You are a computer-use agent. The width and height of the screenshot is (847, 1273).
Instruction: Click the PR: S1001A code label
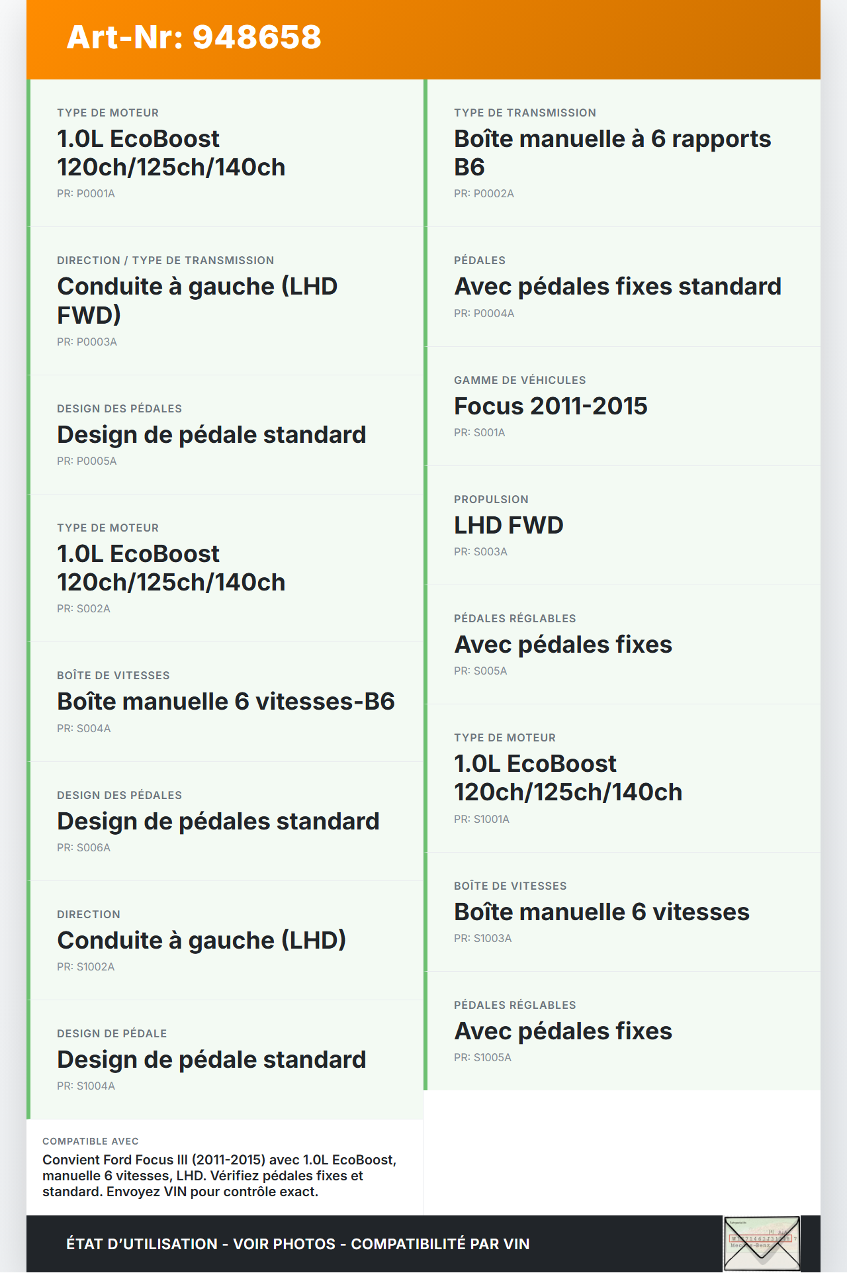[x=482, y=820]
